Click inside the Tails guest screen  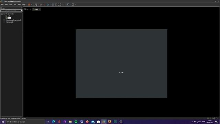[121, 64]
